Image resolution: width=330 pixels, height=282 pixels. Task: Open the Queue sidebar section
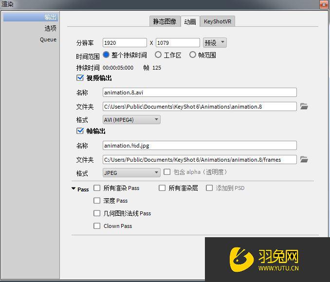[x=48, y=39]
